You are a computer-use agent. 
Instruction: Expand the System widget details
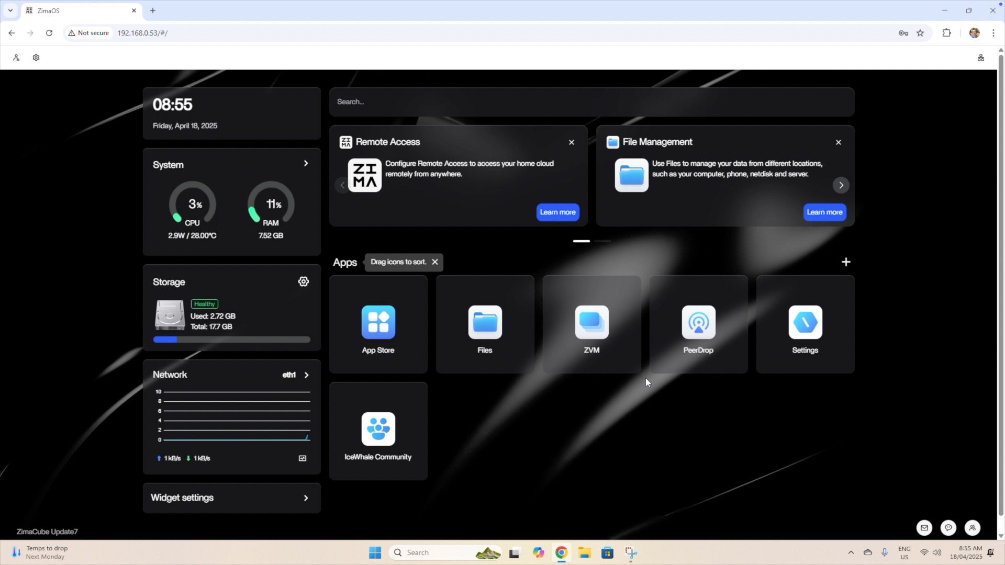coord(306,164)
